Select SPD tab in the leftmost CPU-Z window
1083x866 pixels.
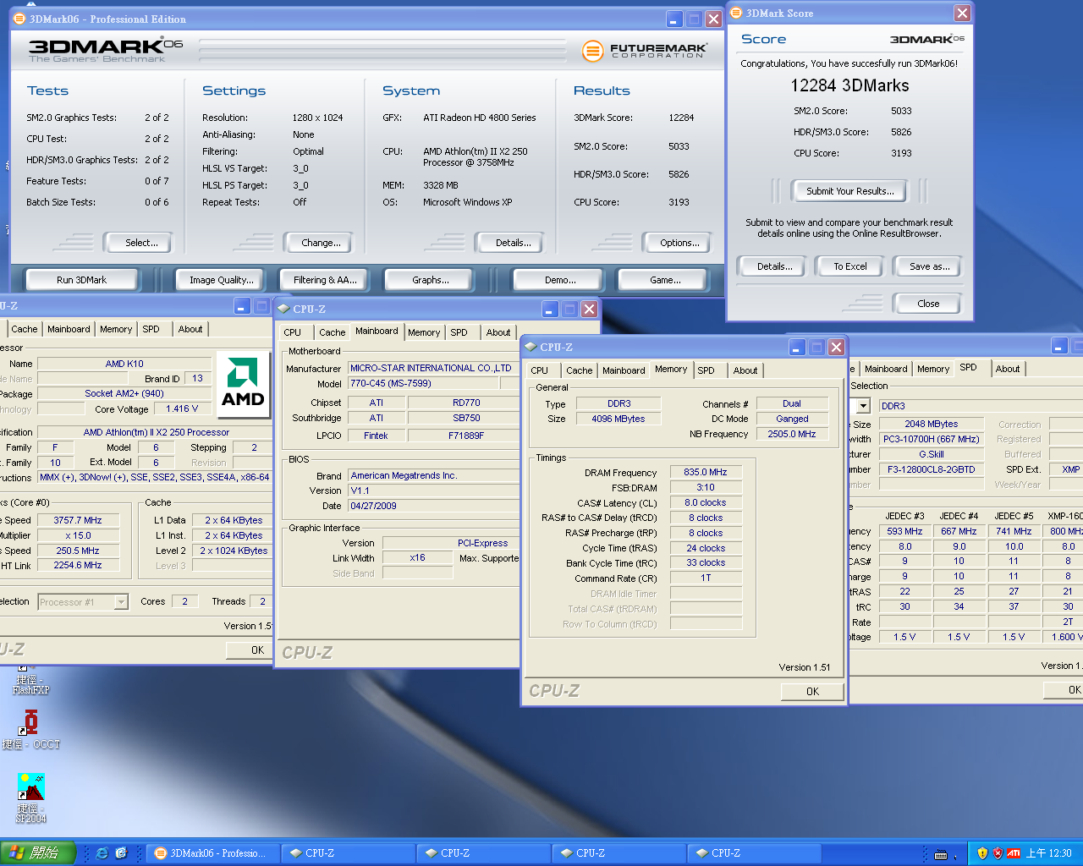point(151,329)
